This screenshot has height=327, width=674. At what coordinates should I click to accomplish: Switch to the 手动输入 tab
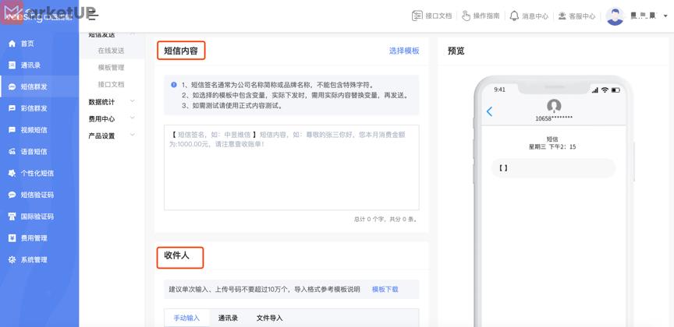[186, 318]
